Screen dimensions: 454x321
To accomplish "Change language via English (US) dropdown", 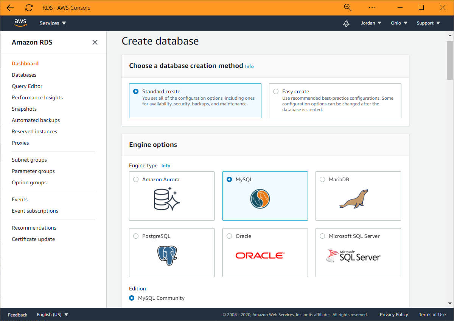I will [52, 315].
